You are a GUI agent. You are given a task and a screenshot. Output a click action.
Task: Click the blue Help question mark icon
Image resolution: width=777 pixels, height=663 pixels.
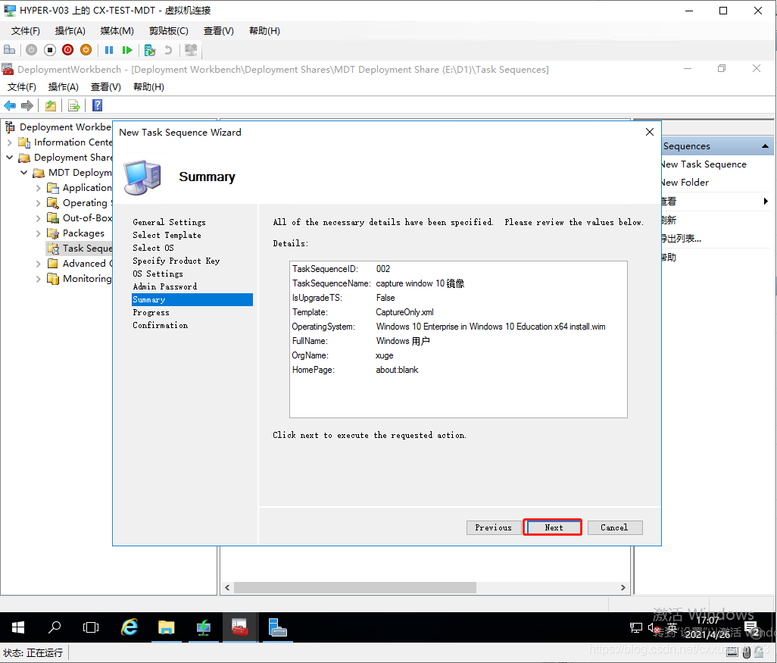[x=98, y=105]
